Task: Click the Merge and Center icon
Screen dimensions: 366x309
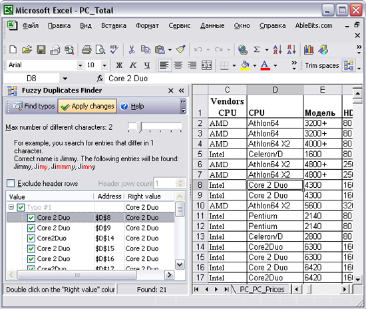Action: tap(206, 65)
